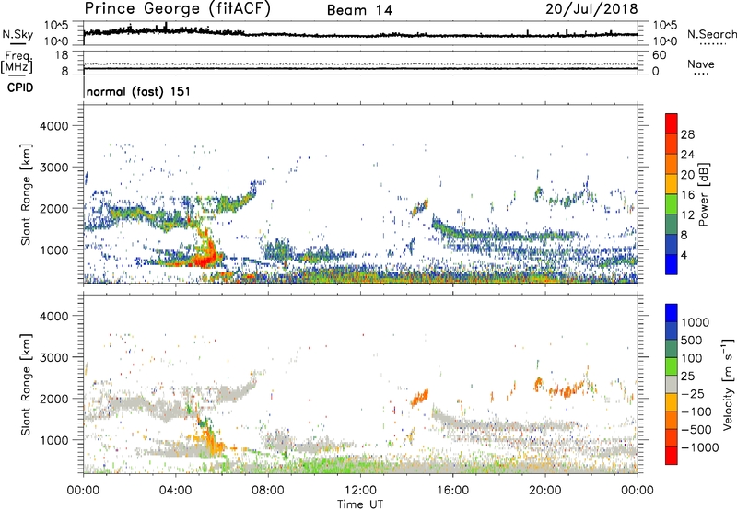Image resolution: width=737 pixels, height=510 pixels.
Task: Select '3000' on the Power panel axis
Action: click(53, 168)
